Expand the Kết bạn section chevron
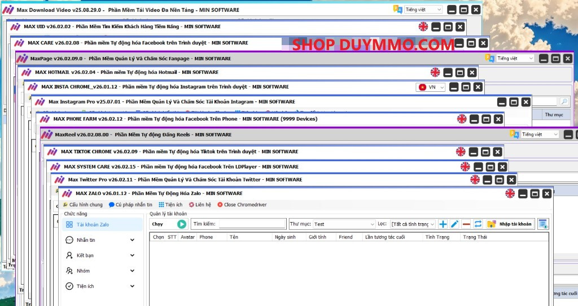The image size is (578, 306). [132, 255]
